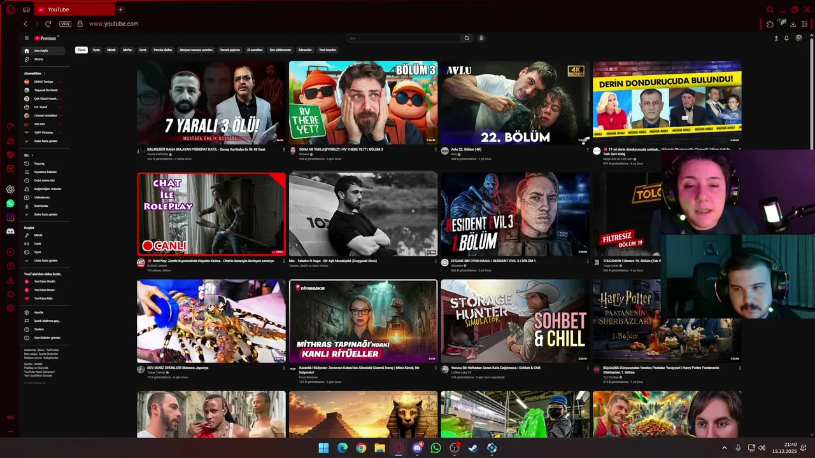
Task: Go to Ana Sayfa in sidebar
Action: [44, 50]
